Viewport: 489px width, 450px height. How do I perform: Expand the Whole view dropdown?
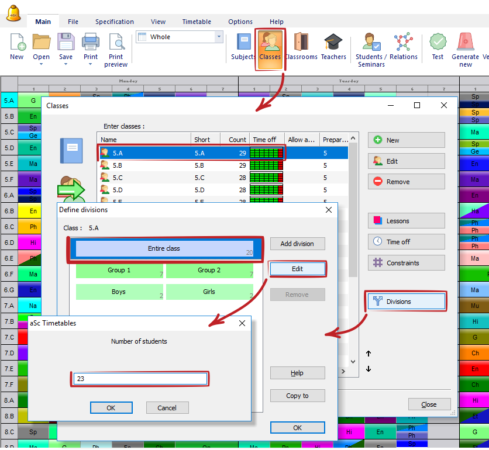point(219,37)
